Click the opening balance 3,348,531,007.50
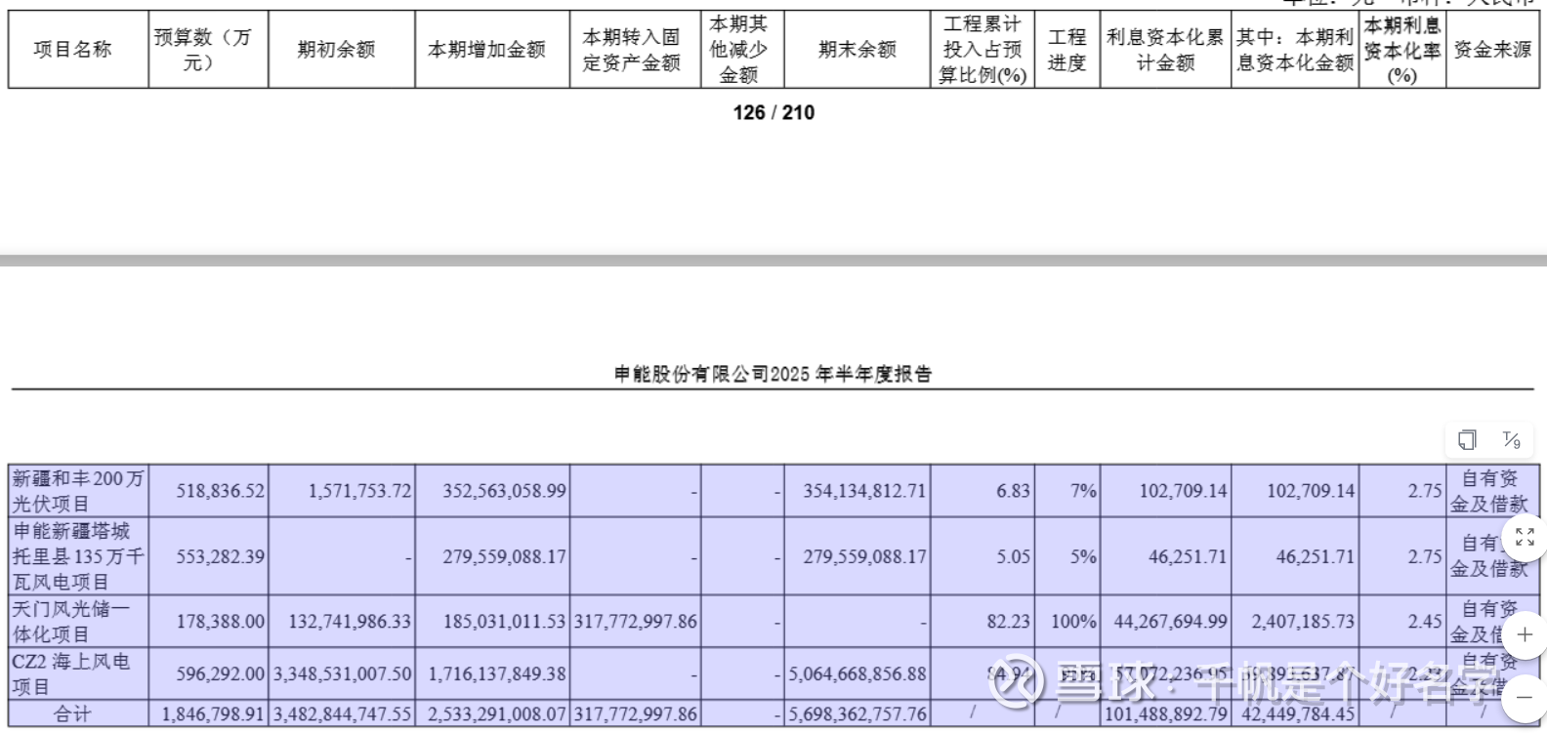 coord(342,673)
